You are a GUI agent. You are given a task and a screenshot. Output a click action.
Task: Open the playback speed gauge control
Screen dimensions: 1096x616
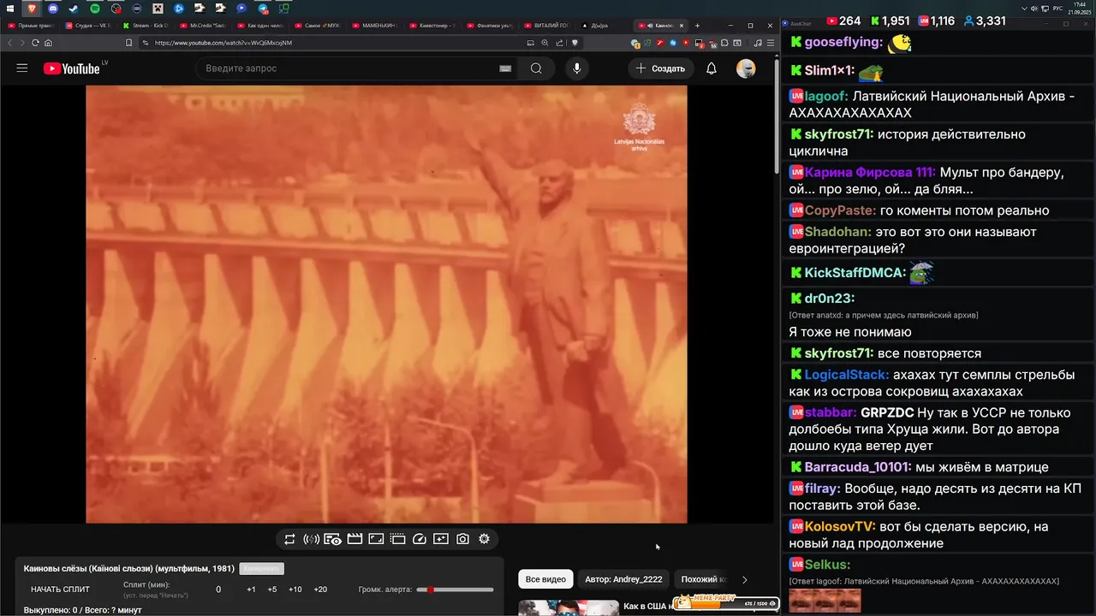[420, 539]
